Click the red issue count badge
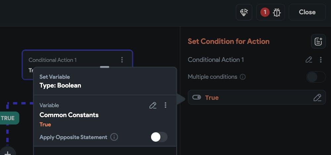The image size is (331, 155). point(264,12)
